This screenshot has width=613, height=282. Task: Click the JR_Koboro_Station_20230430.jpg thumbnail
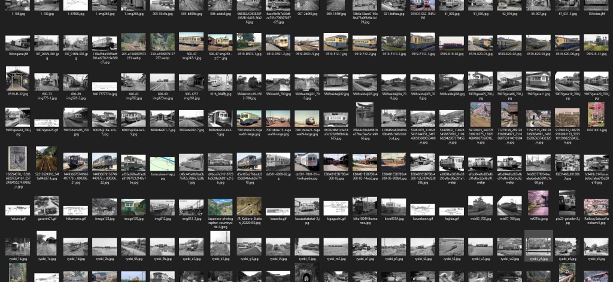tap(249, 207)
